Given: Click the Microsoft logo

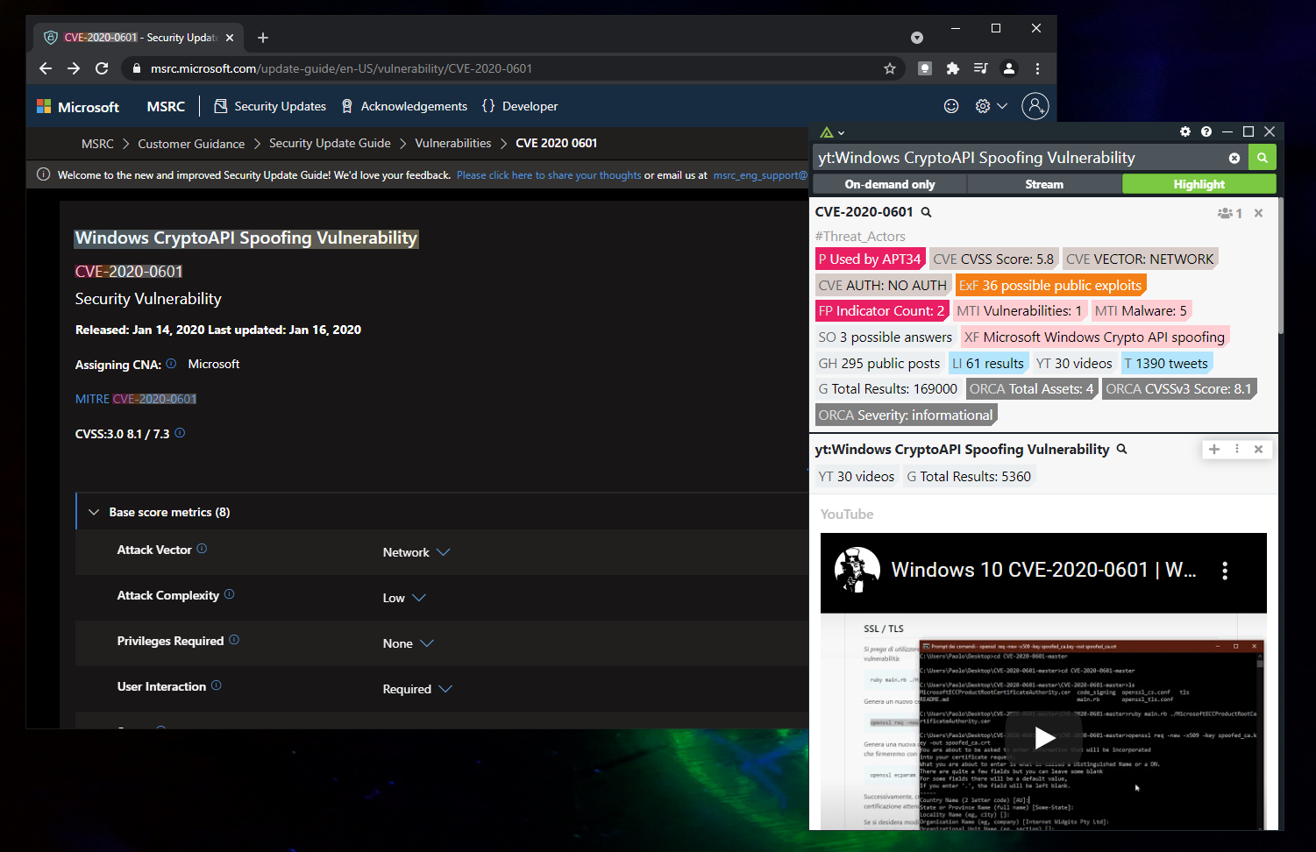Looking at the screenshot, I should (x=77, y=107).
